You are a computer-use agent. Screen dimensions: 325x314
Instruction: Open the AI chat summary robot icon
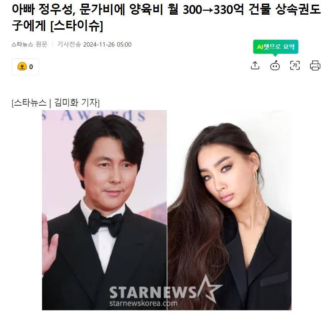point(275,66)
